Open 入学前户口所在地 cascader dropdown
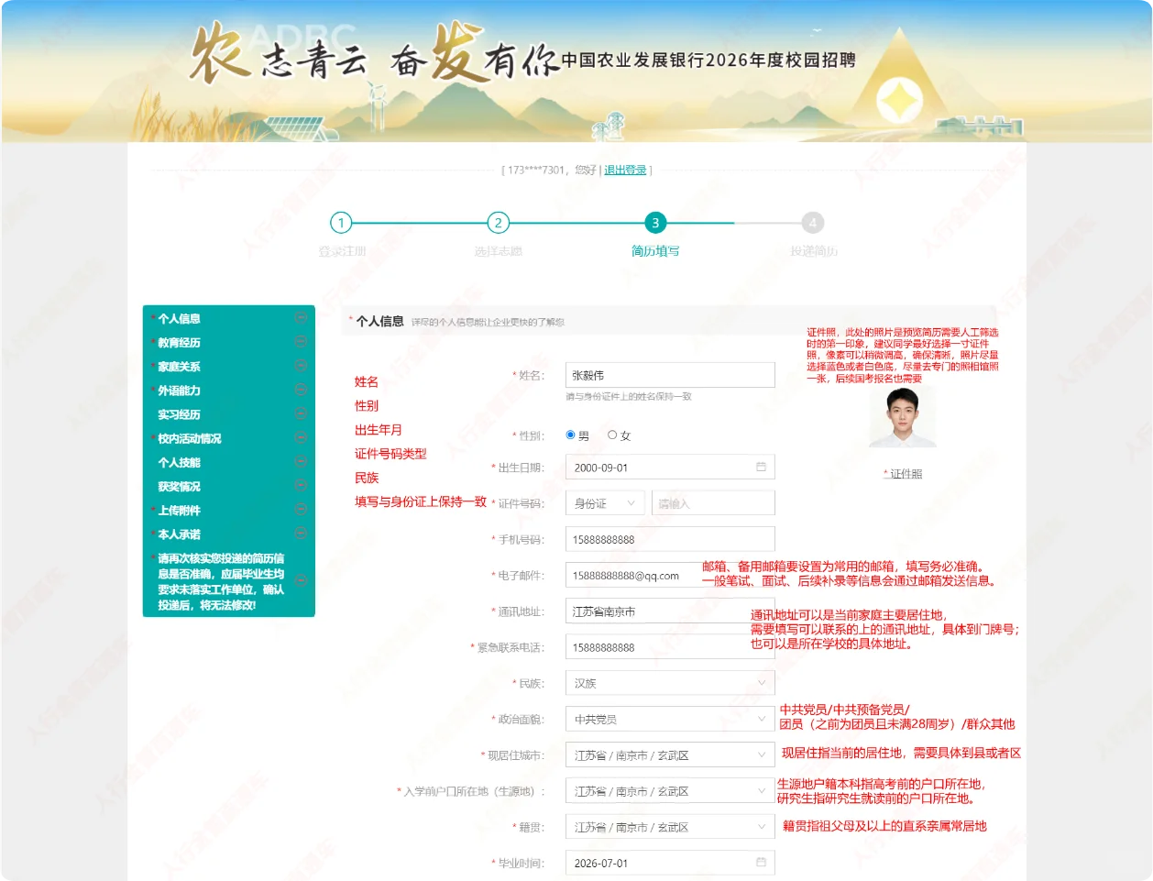1153x881 pixels. (x=670, y=790)
